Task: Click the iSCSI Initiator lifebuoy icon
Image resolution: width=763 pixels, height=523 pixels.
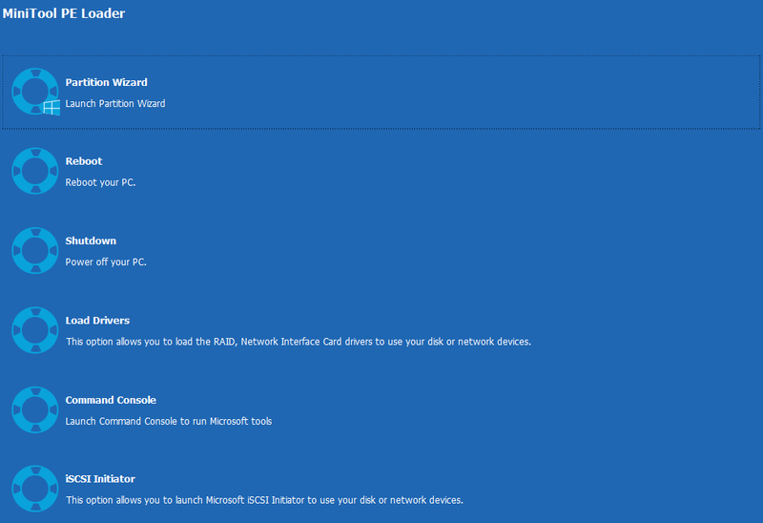Action: pos(35,489)
